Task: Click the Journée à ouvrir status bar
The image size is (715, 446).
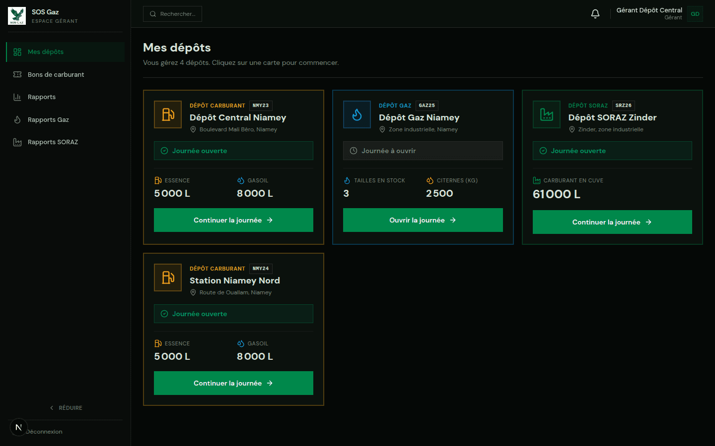Action: (423, 151)
